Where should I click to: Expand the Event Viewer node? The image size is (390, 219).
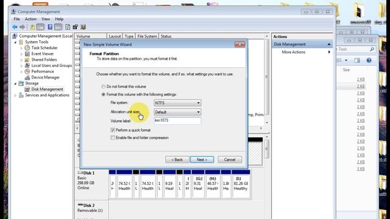point(22,54)
